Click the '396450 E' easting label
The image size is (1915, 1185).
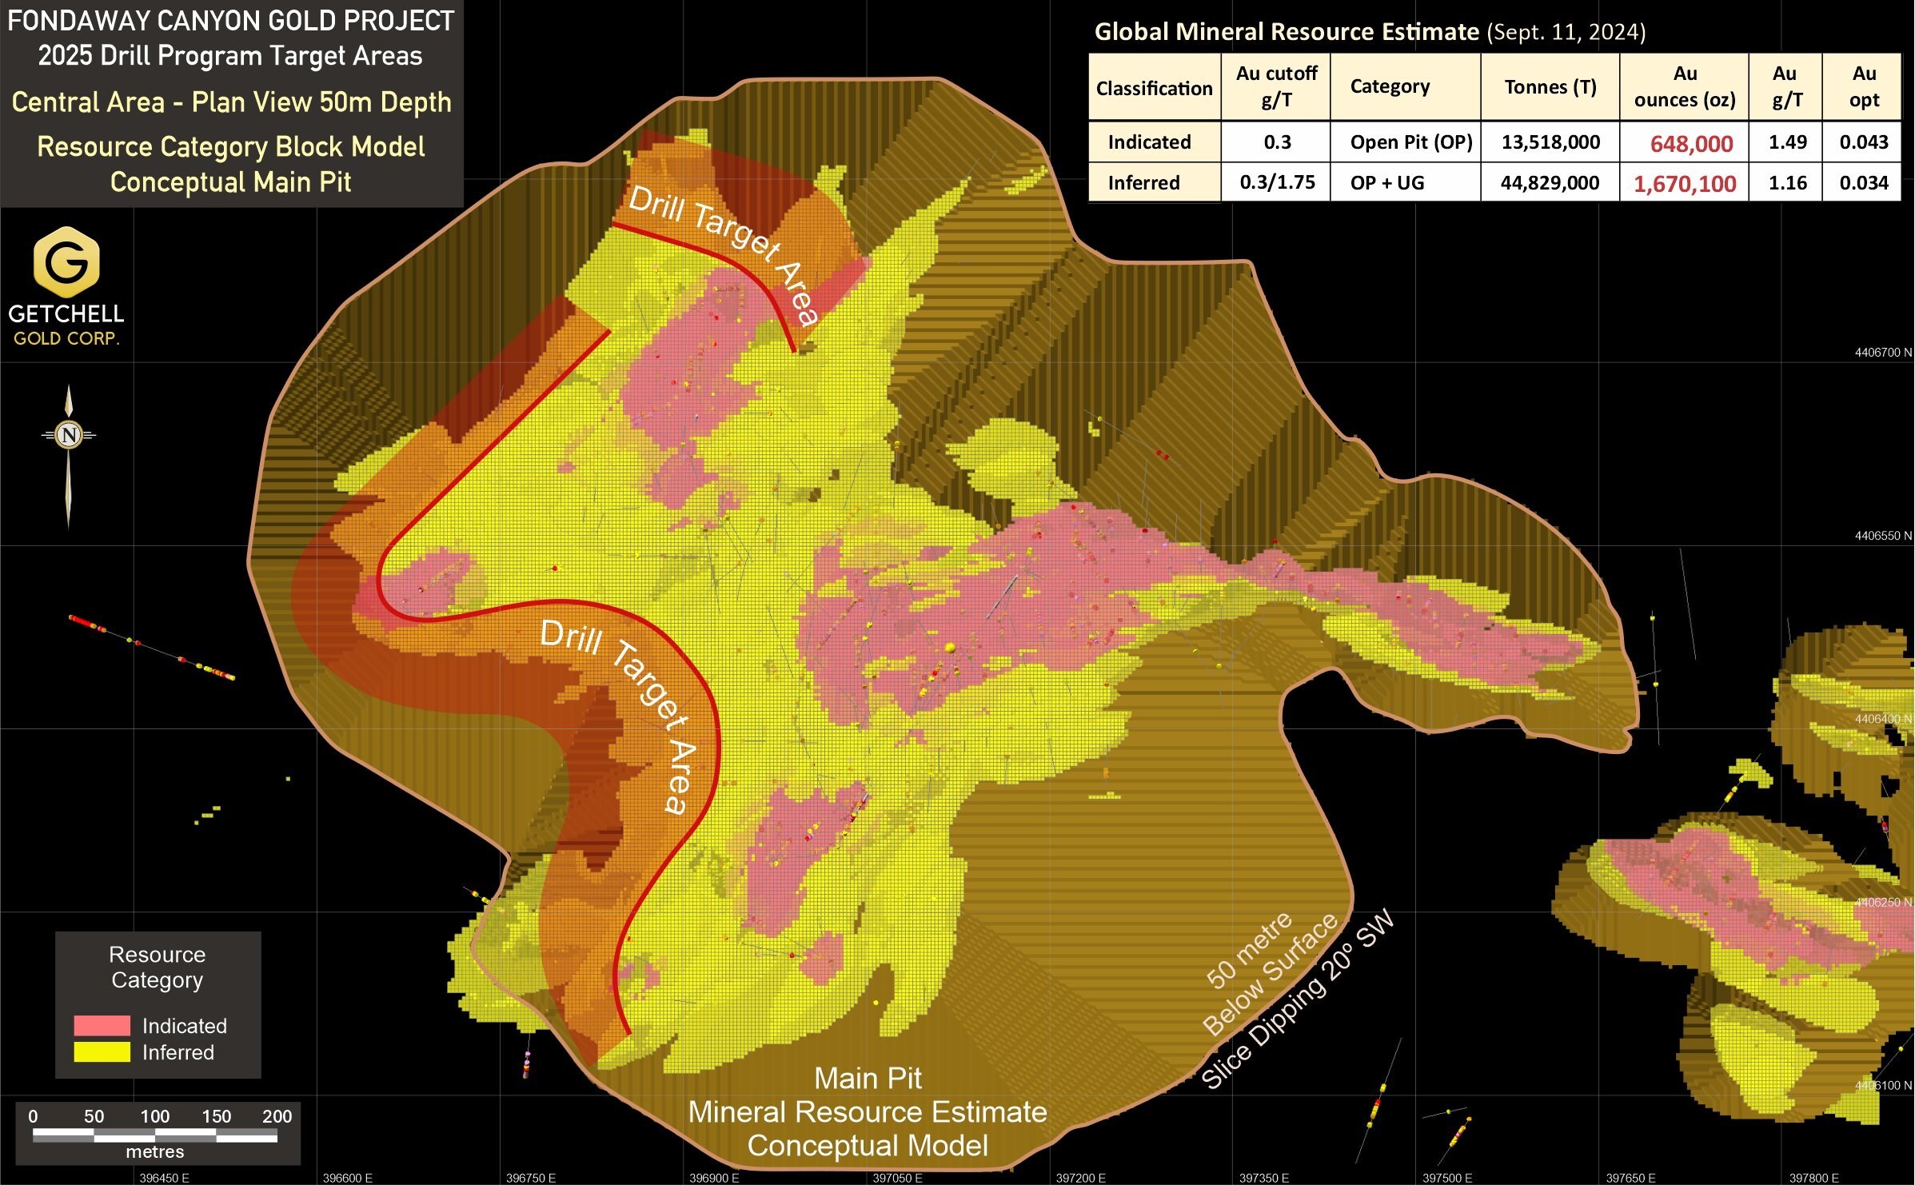tap(165, 1178)
